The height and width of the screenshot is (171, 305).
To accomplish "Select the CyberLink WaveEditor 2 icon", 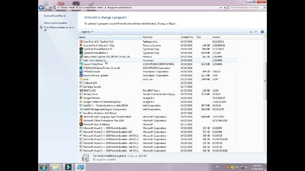I will 81,53.
